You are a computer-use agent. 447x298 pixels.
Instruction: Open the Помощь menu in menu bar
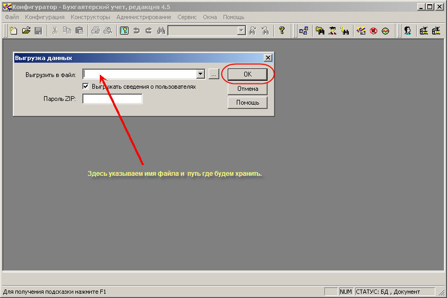click(234, 17)
